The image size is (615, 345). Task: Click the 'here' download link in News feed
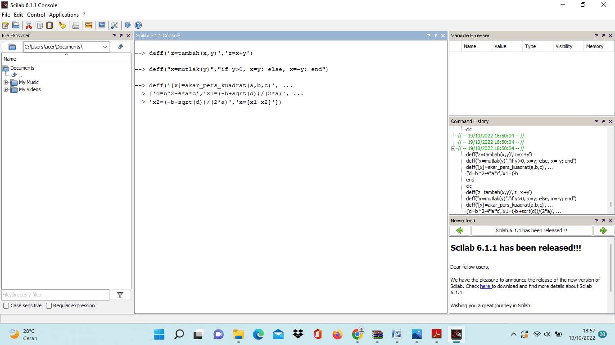485,286
